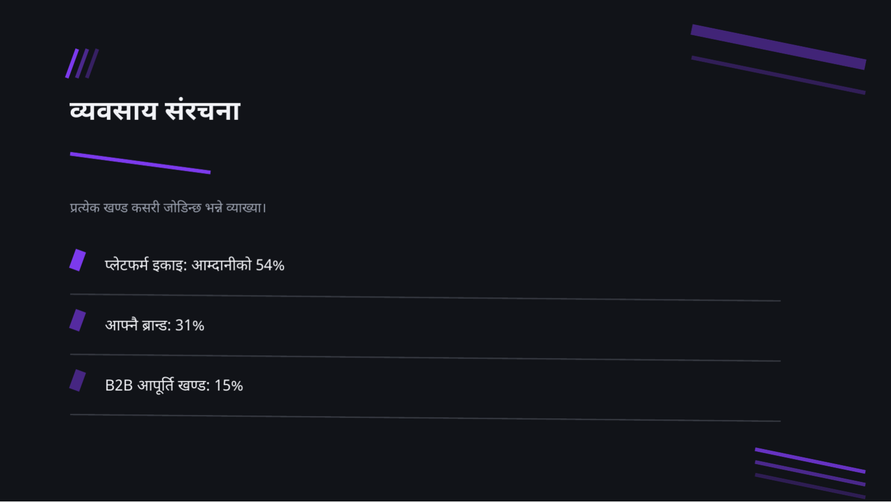Click the text प्लेटफर्म इकाइ: आम्दानीको 54%
This screenshot has height=502, width=891.
[195, 264]
